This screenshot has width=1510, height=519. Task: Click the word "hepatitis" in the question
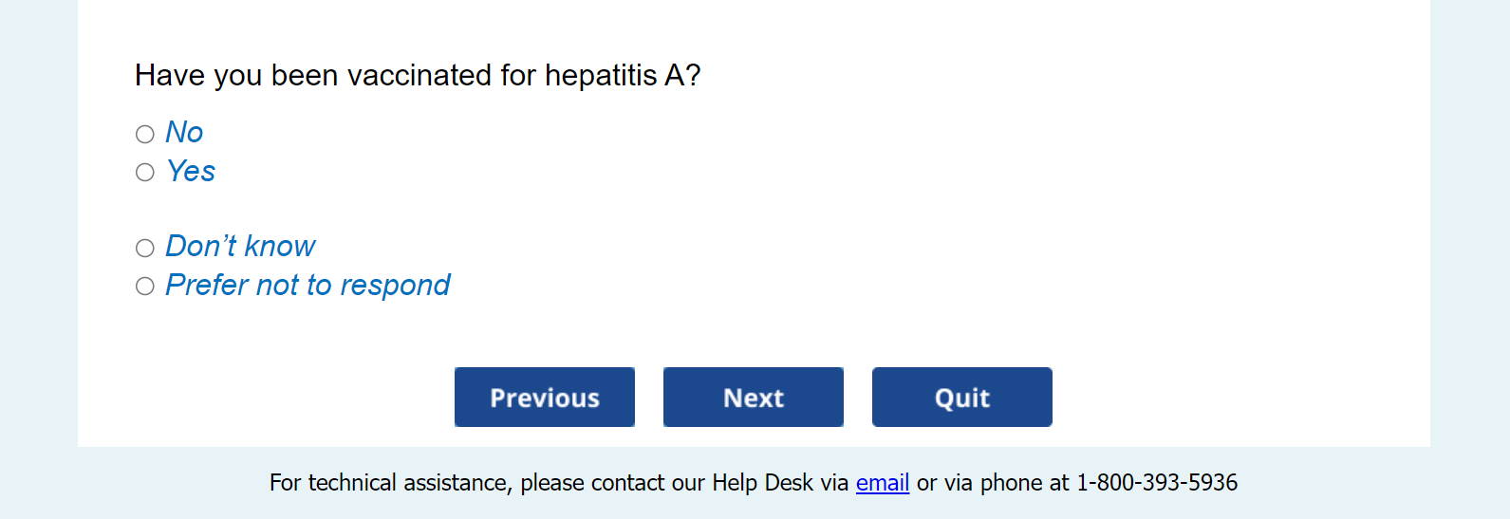(x=601, y=76)
